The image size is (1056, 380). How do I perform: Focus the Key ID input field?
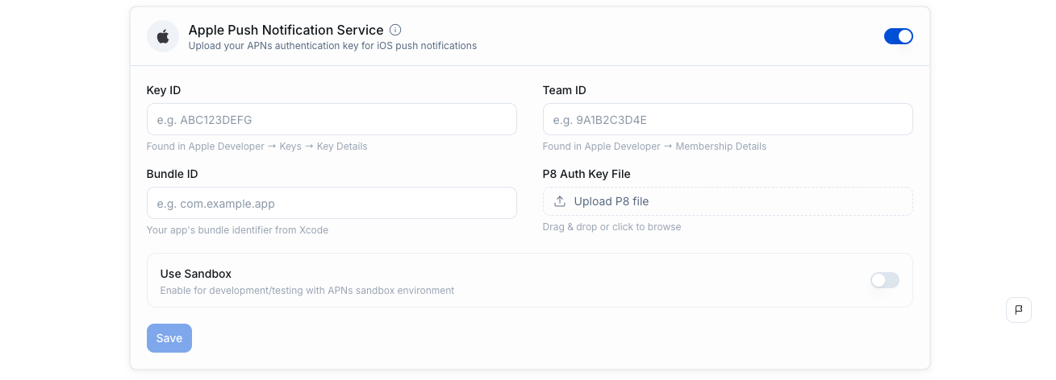pos(331,119)
